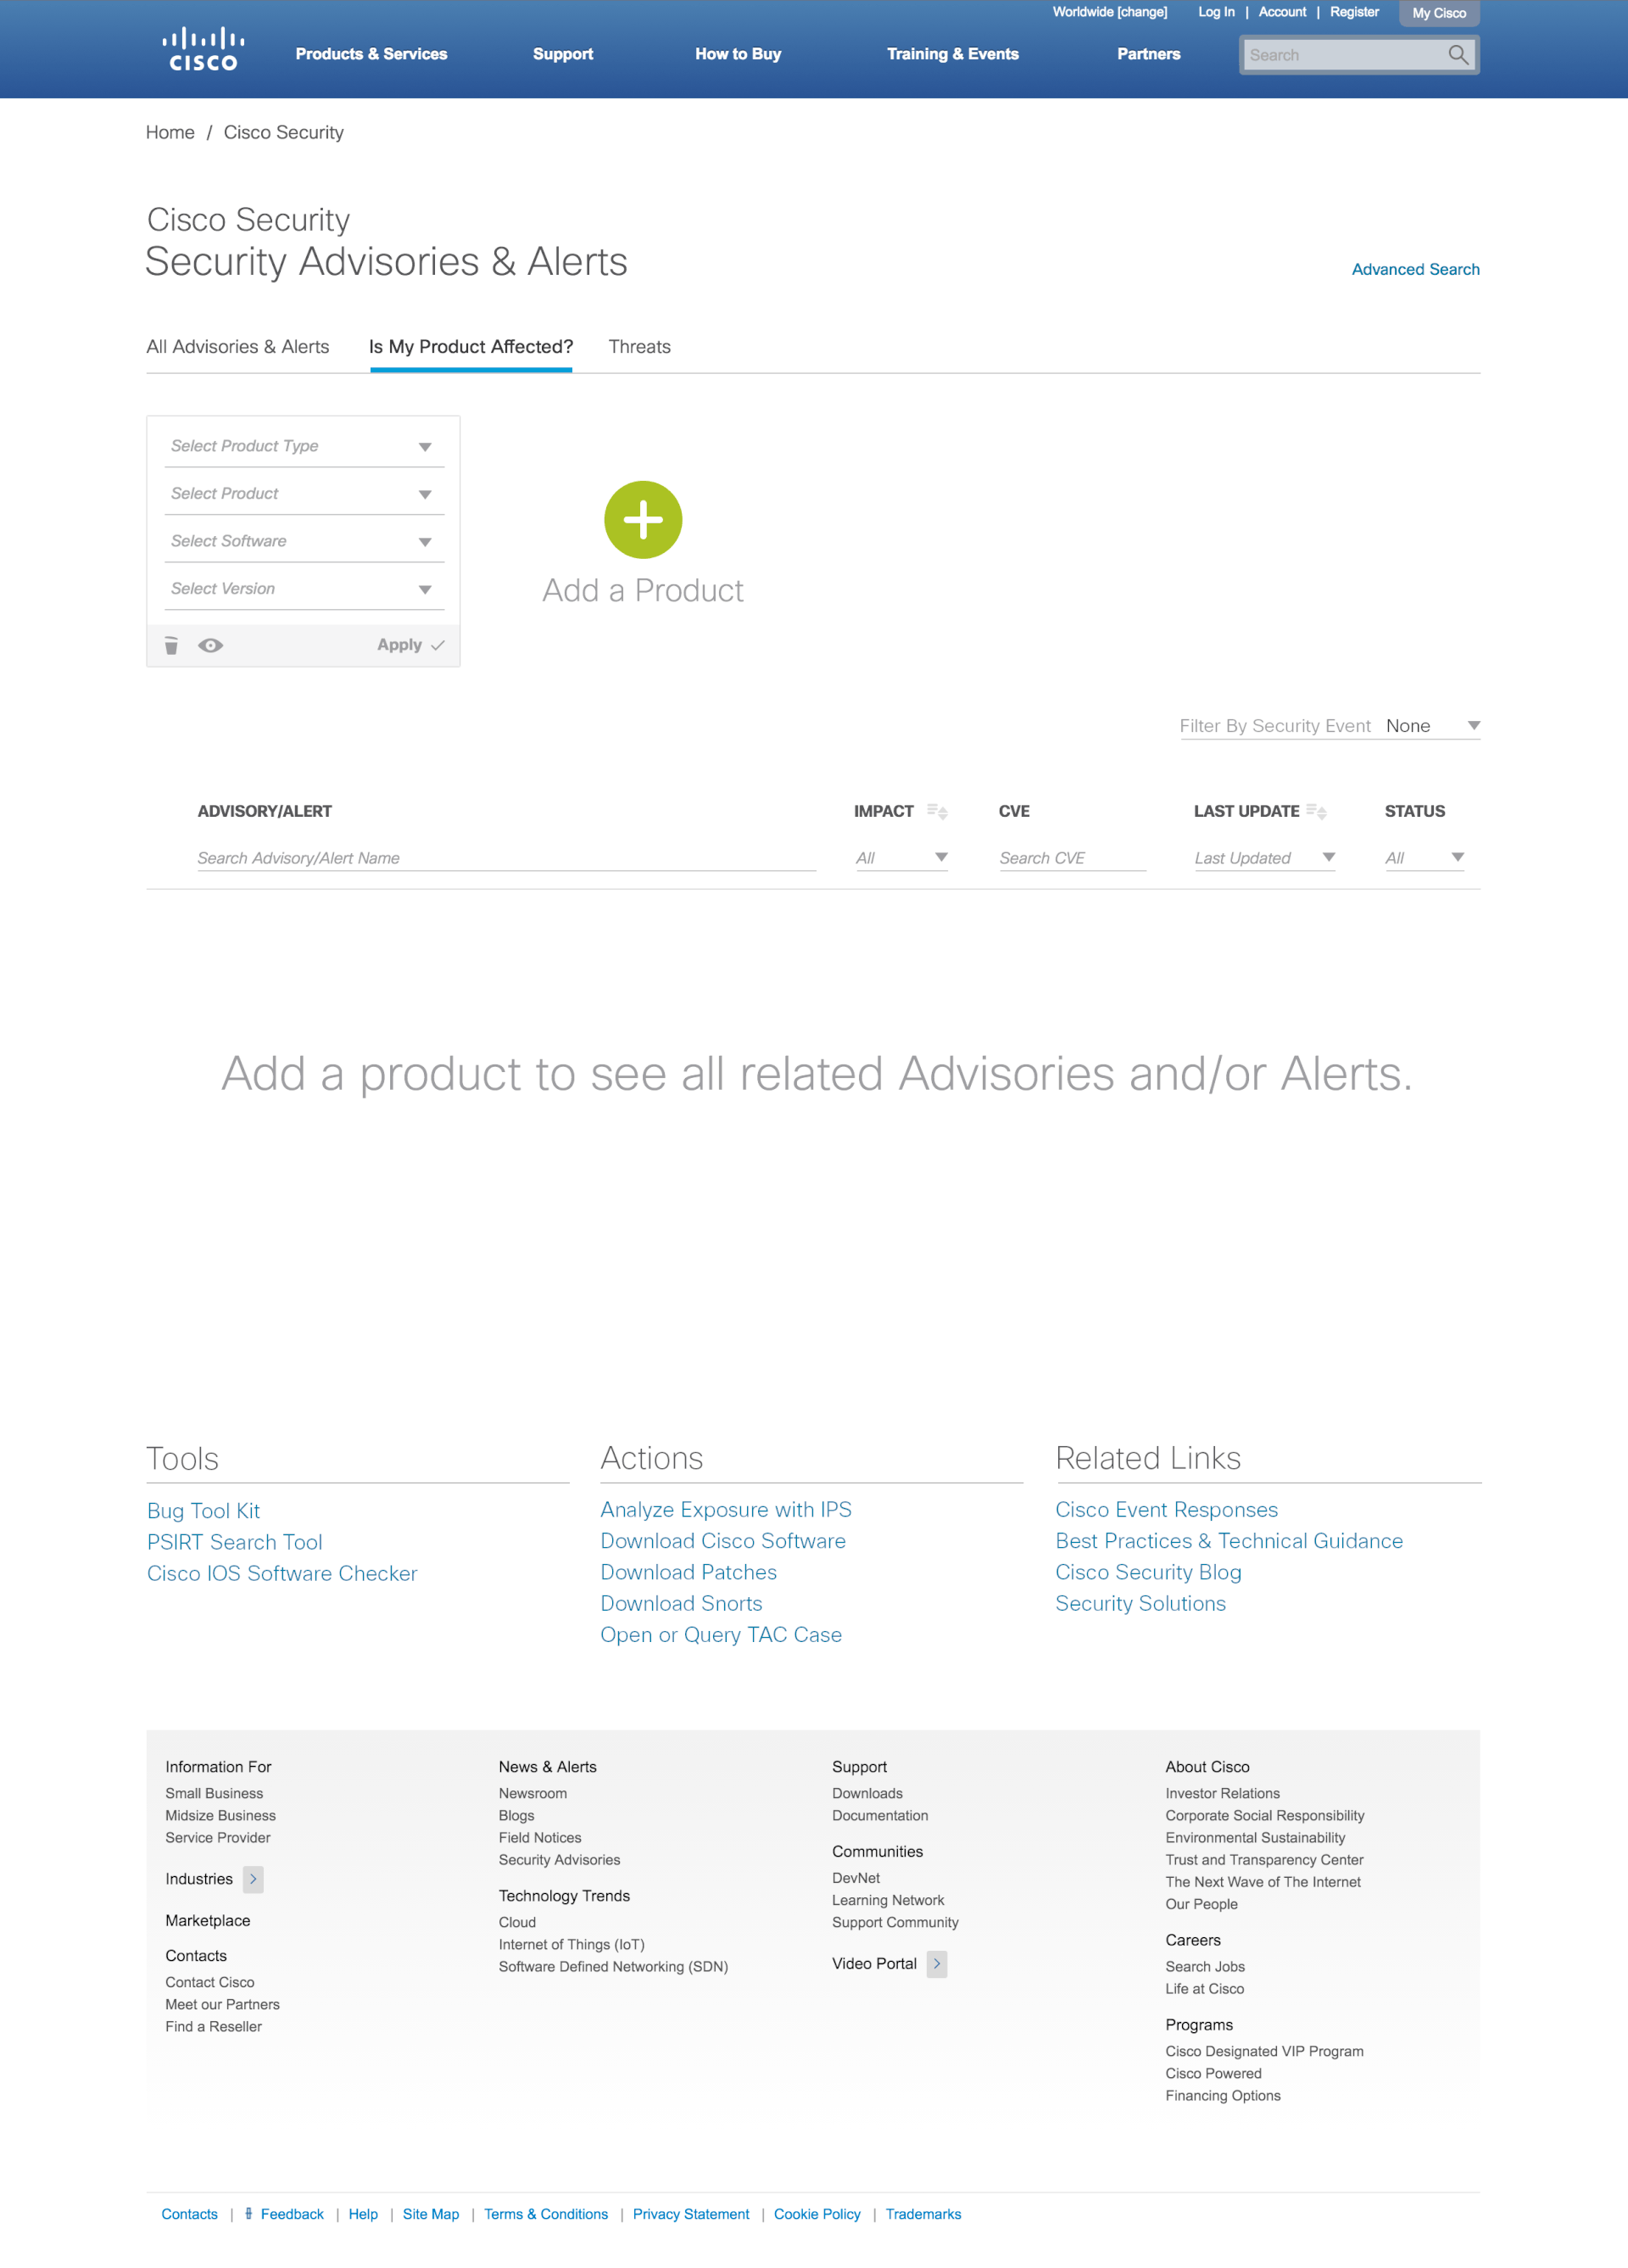This screenshot has width=1628, height=2268.
Task: Open the Threats tab
Action: tap(640, 347)
